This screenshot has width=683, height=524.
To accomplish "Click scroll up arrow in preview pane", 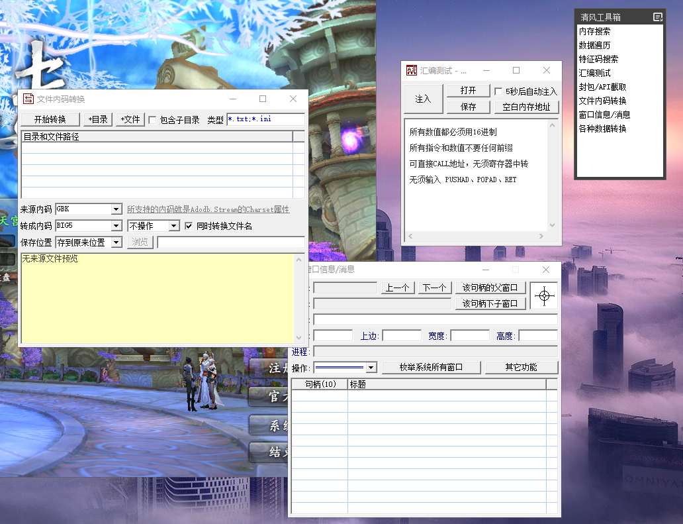I will point(299,260).
